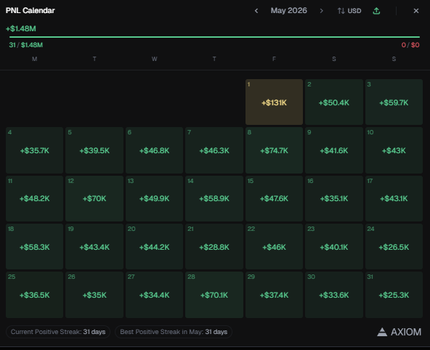430x350 pixels.
Task: Select day 30 showing +$33.6K
Action: (333, 295)
